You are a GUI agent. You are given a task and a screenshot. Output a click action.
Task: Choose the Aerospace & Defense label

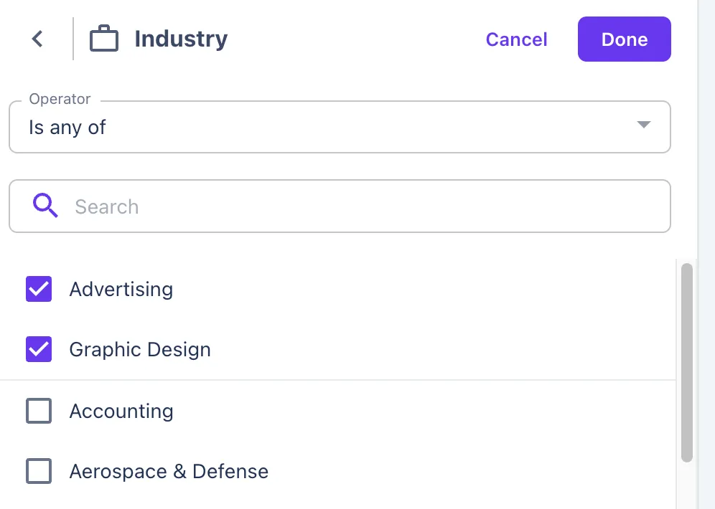[x=169, y=471]
